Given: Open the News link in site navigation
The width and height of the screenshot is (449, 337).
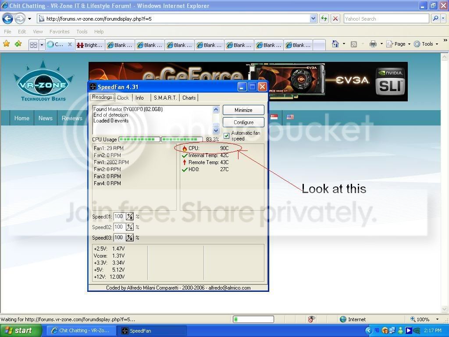Looking at the screenshot, I should click(45, 118).
